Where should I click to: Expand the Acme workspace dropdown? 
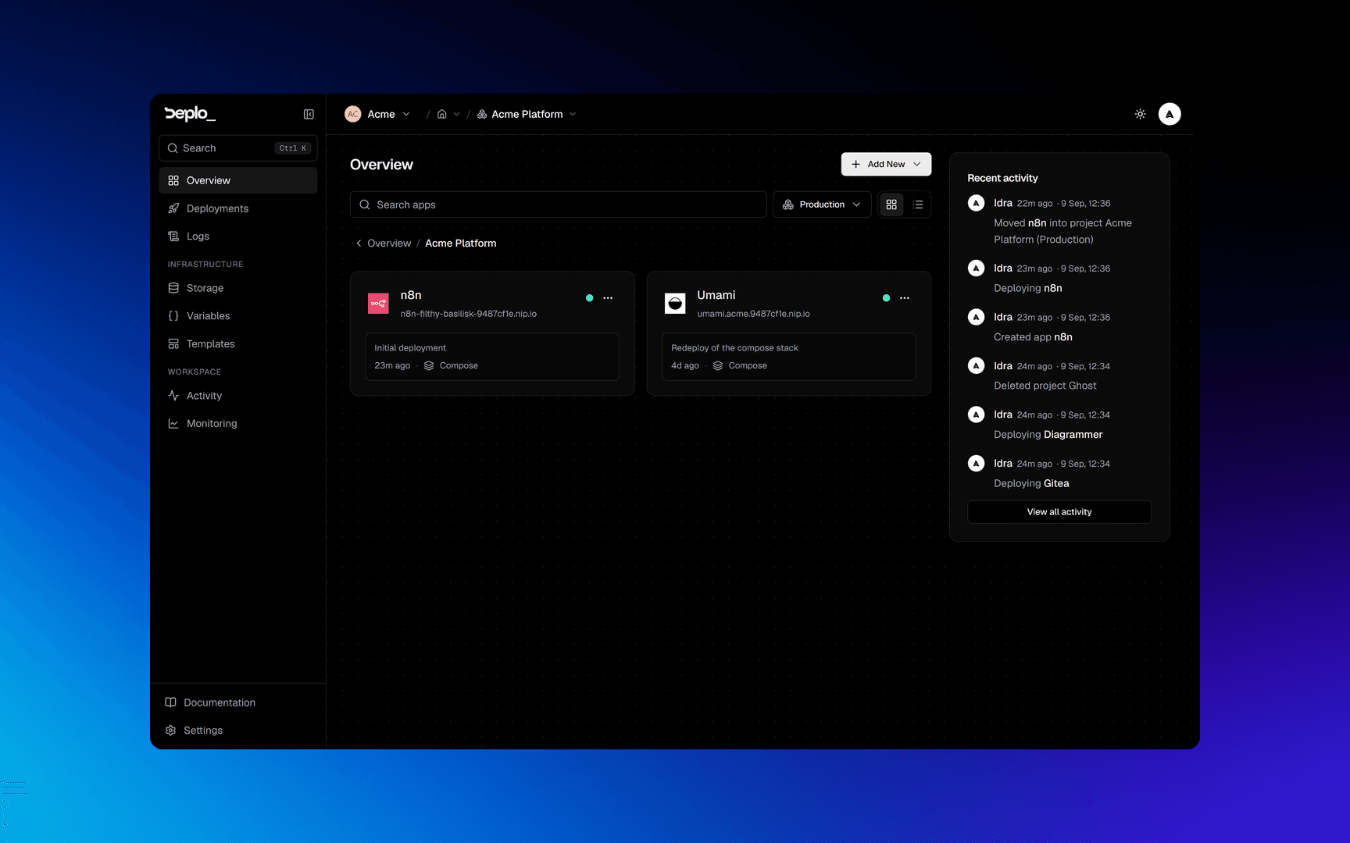pos(406,114)
